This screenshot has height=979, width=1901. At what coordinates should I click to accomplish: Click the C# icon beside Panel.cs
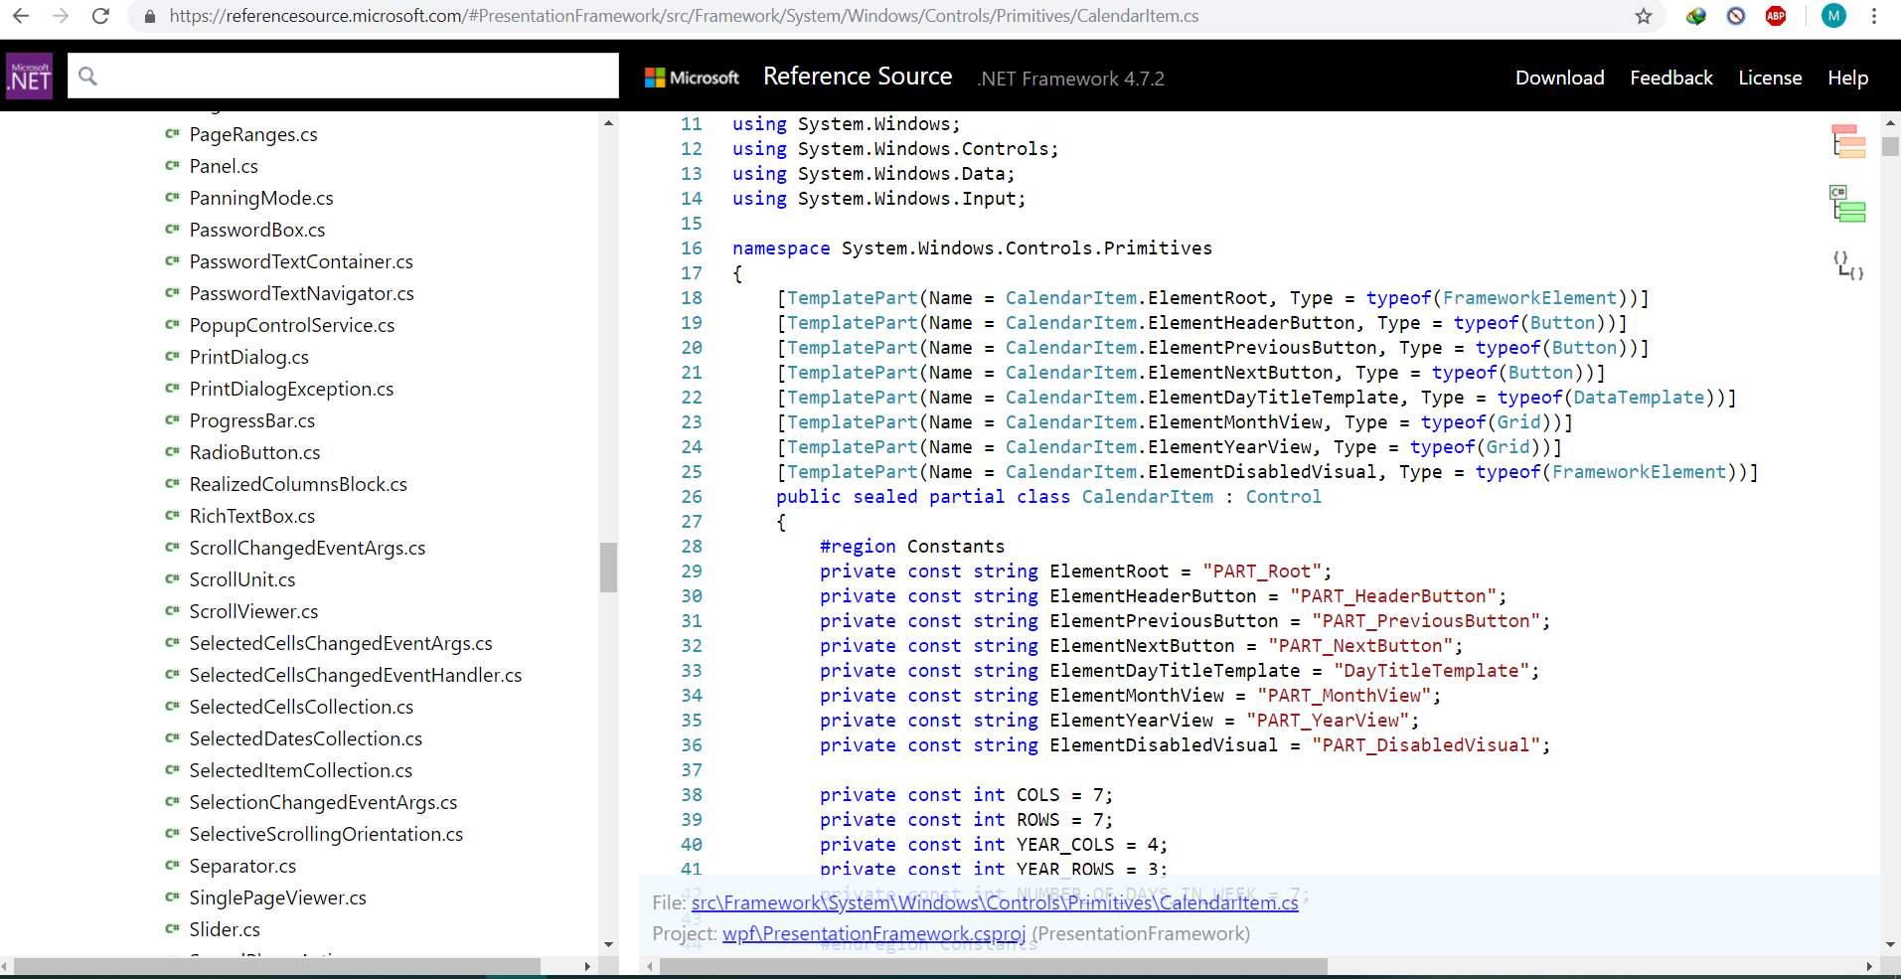point(172,165)
